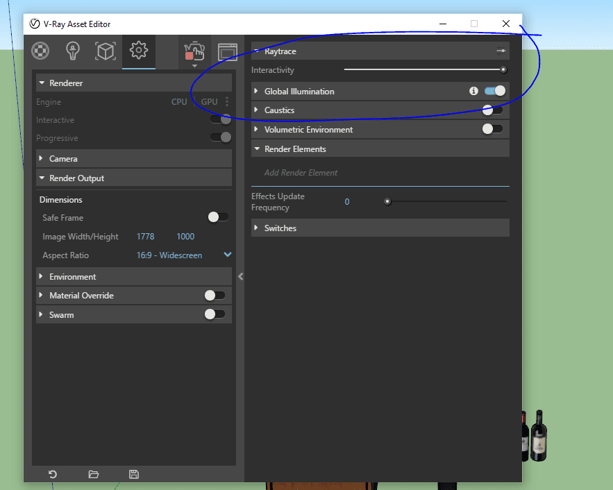Disable the Global Illumination toggle
Viewport: 613px width, 490px height.
tap(495, 91)
